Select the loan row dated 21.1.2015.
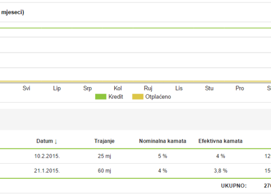The image size is (271, 196). click(135, 171)
